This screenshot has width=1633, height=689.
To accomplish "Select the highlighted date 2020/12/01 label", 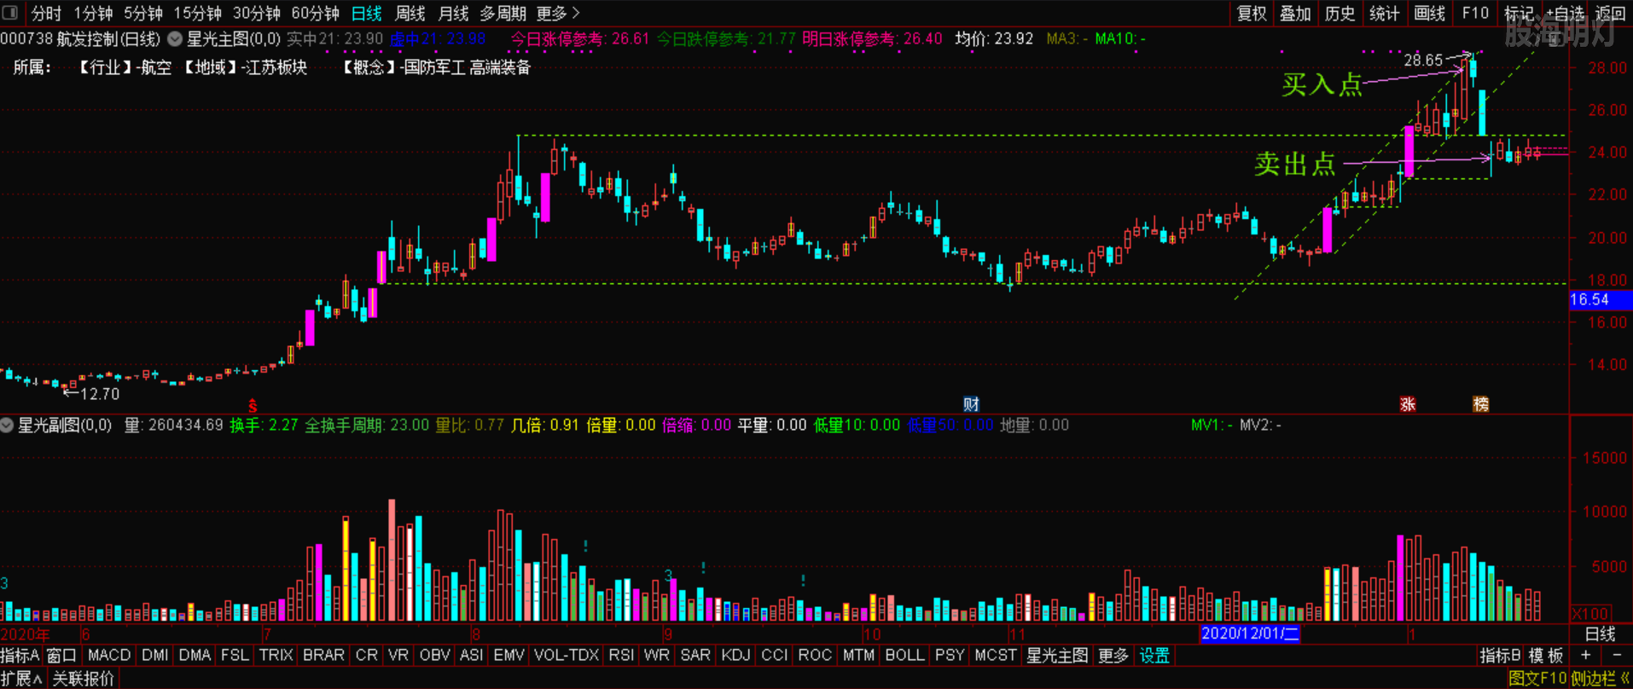I will coord(1250,634).
